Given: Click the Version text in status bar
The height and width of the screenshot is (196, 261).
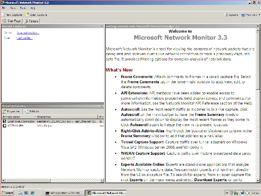Looking at the screenshot, I should (x=13, y=187).
